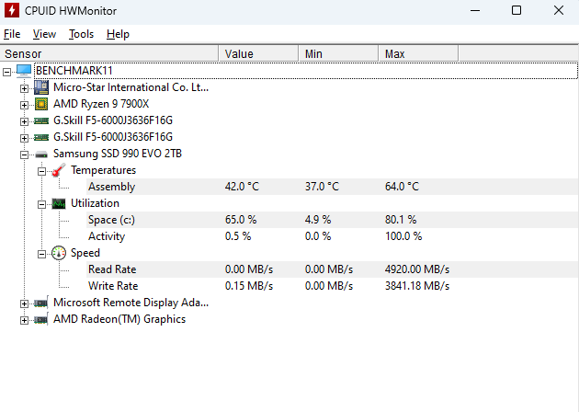This screenshot has height=412, width=579.
Task: Collapse the Samsung SSD 990 EVO node
Action: click(x=25, y=154)
